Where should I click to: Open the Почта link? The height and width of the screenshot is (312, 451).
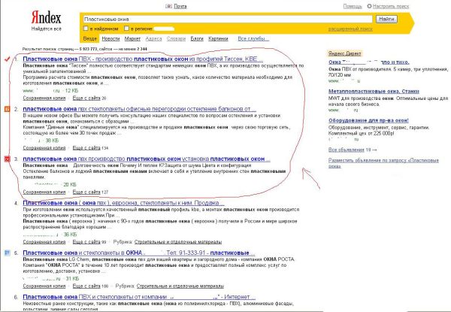[180, 6]
